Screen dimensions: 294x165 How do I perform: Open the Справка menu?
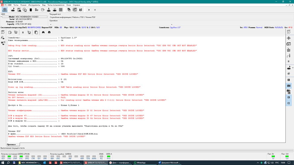(x=76, y=5)
